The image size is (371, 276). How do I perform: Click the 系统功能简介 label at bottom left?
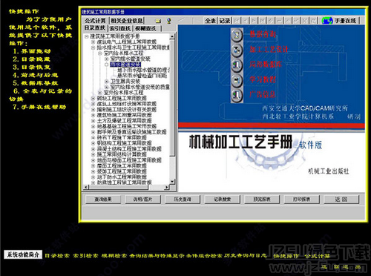(23, 254)
